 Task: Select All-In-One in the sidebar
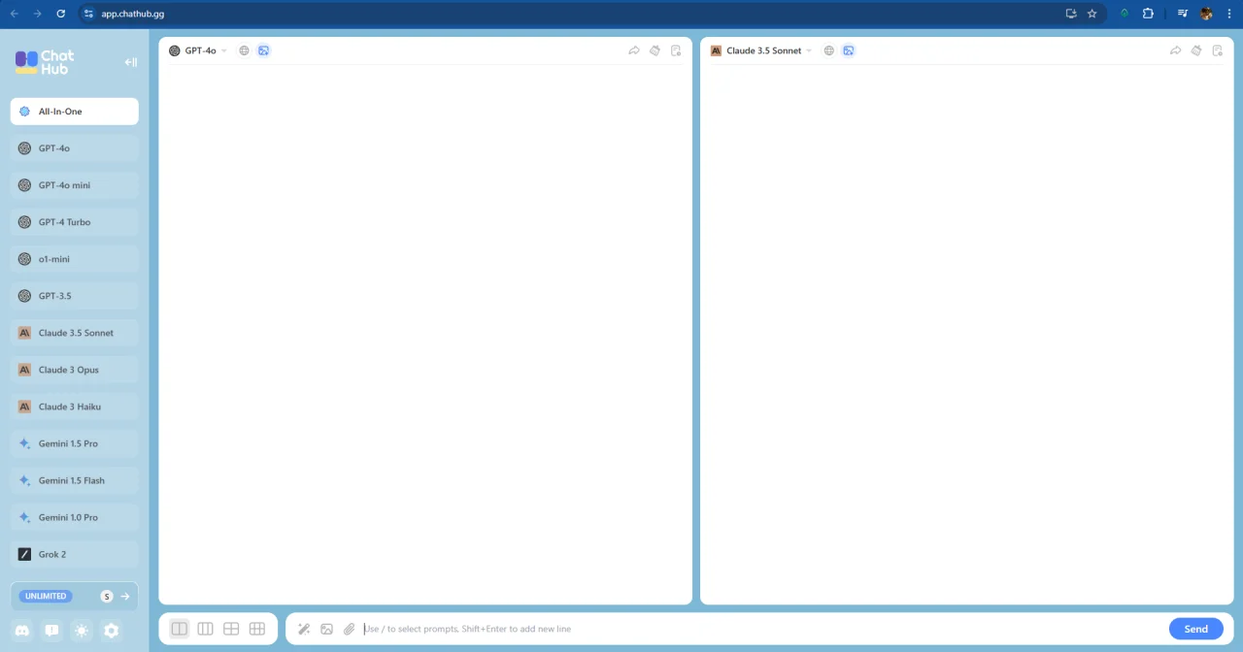pyautogui.click(x=75, y=112)
